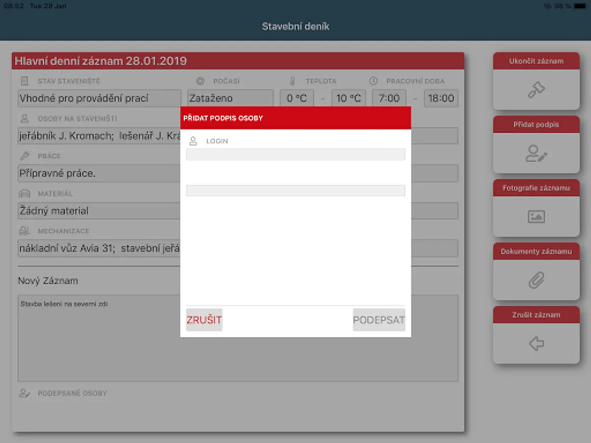
Task: Click the Dokumenty záznamu header label
Action: 536,251
